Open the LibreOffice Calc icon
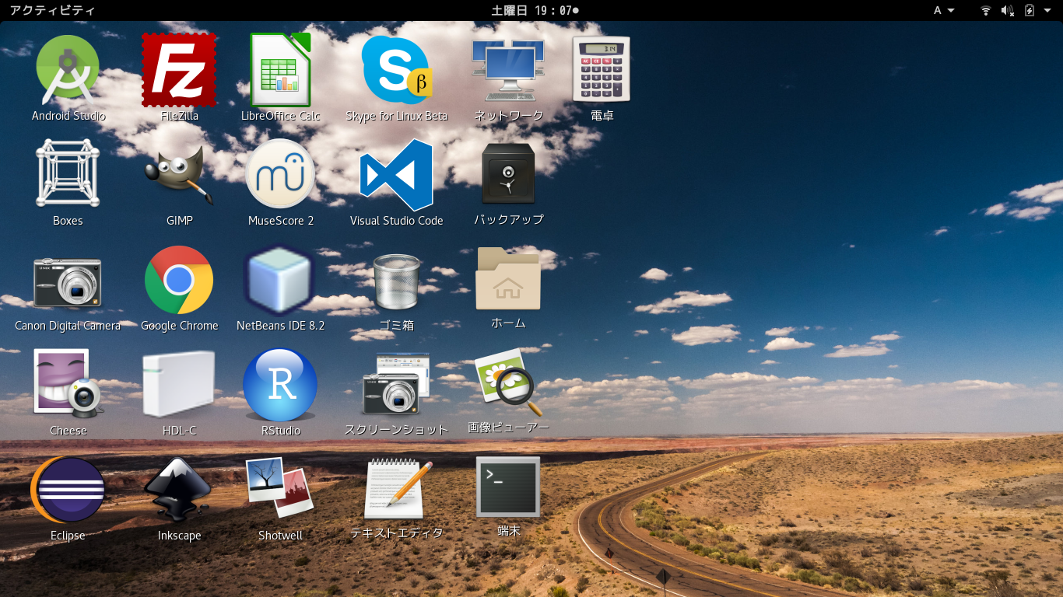 280,70
